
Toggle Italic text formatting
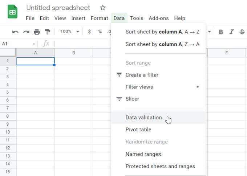coord(231,32)
